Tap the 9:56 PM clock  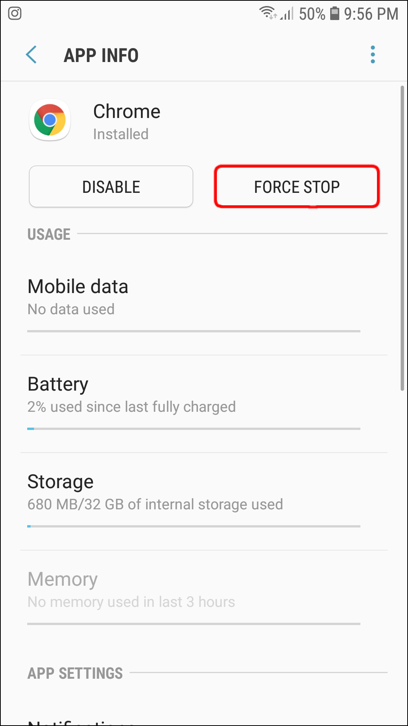[371, 14]
